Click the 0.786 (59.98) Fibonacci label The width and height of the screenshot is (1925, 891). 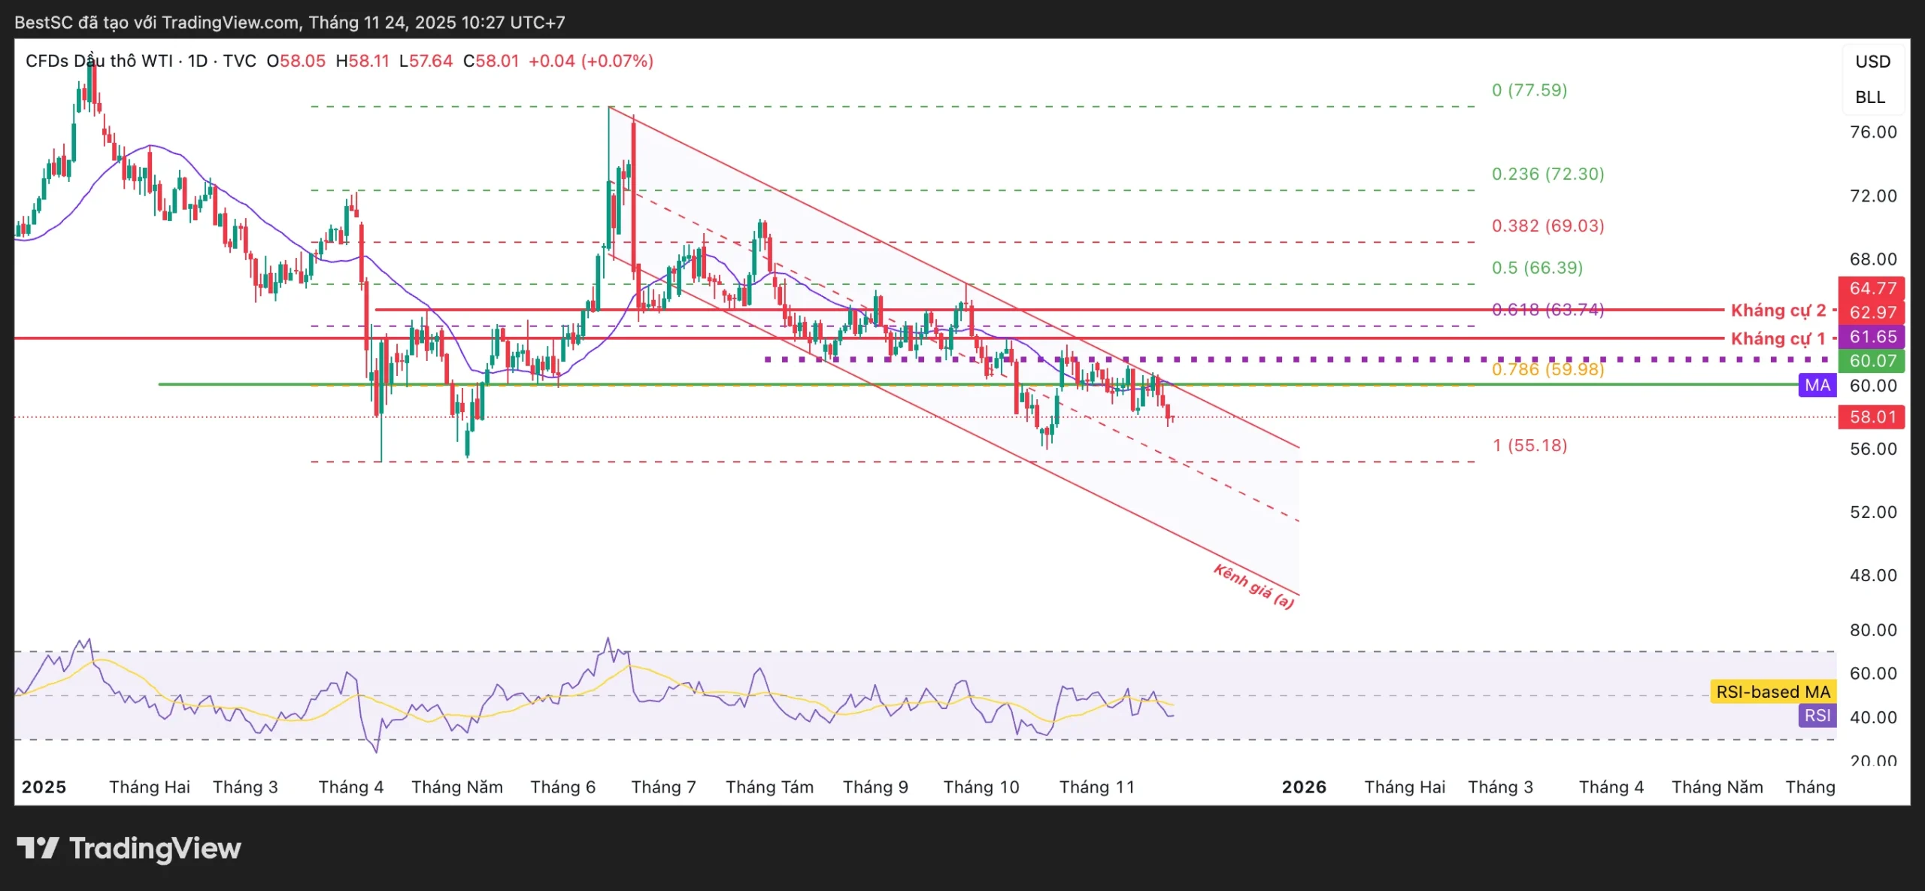[x=1548, y=369]
